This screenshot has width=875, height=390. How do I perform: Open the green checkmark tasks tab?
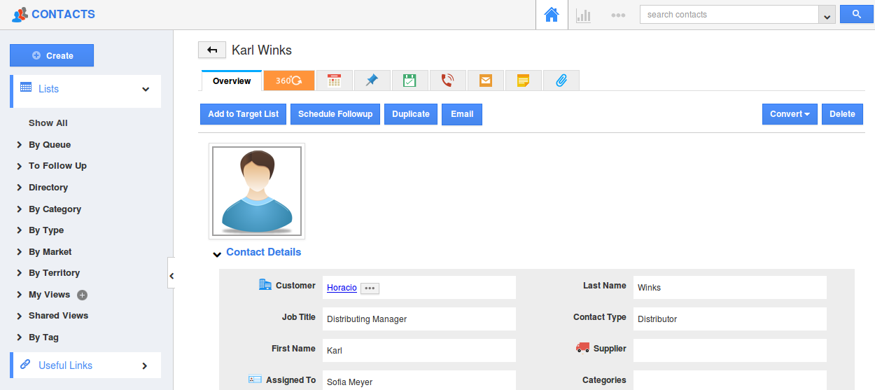coord(409,81)
